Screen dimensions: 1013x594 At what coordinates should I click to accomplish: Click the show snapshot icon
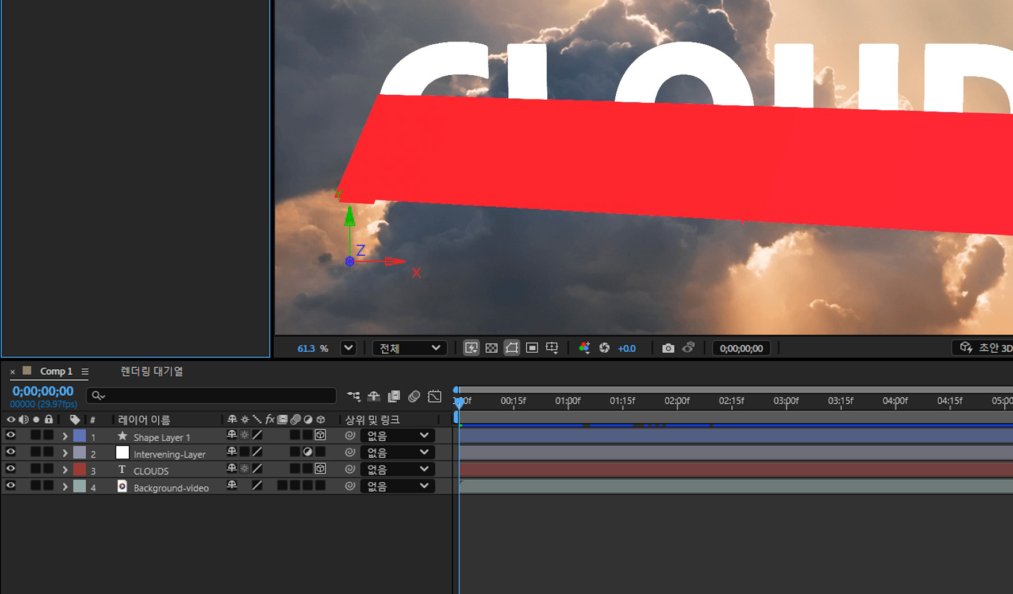[x=688, y=348]
